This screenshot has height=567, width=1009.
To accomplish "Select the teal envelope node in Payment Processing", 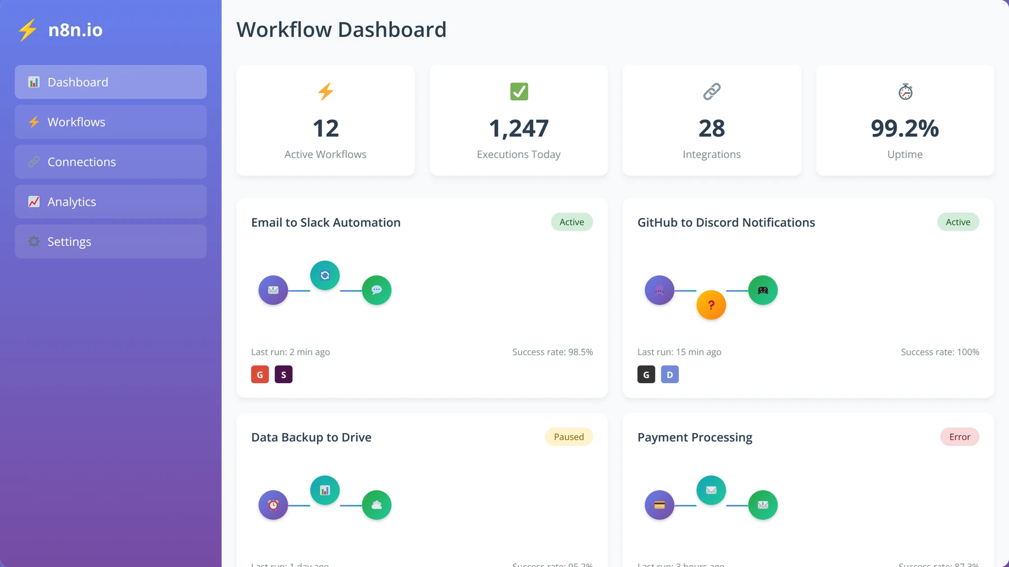I will pos(711,490).
